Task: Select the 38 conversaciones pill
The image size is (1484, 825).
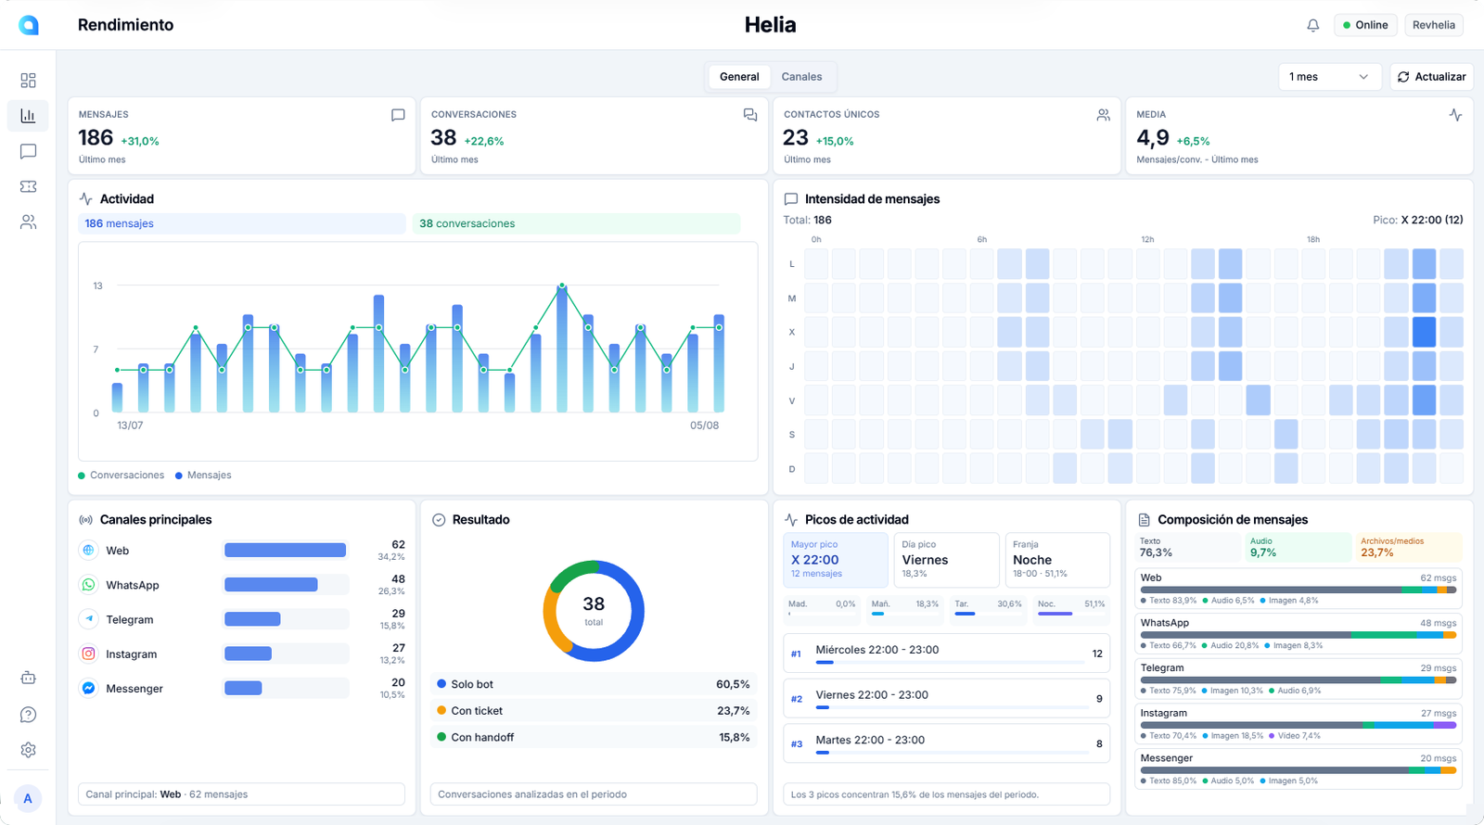Action: pyautogui.click(x=576, y=223)
